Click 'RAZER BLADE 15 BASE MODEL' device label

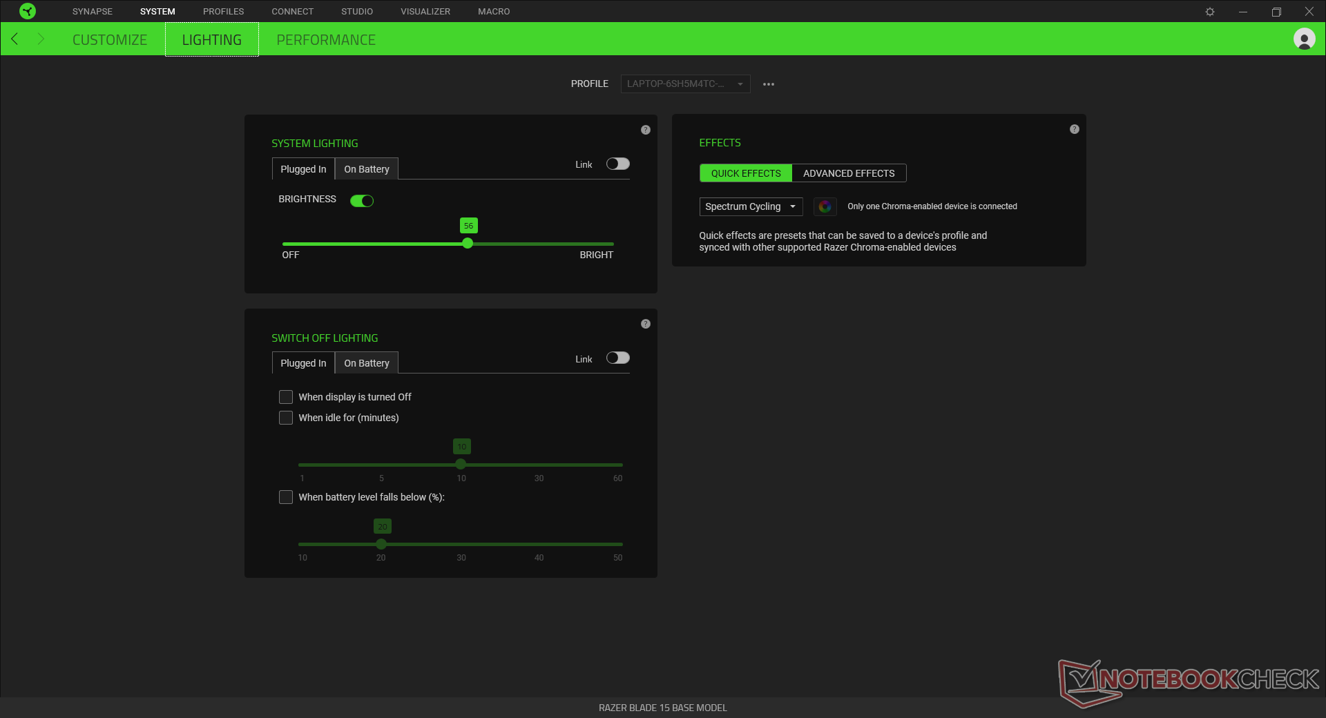coord(663,708)
